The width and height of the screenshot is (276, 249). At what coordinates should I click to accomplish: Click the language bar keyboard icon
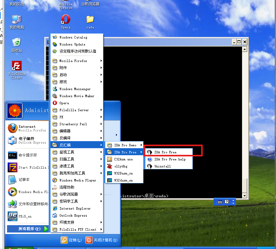pos(220,202)
